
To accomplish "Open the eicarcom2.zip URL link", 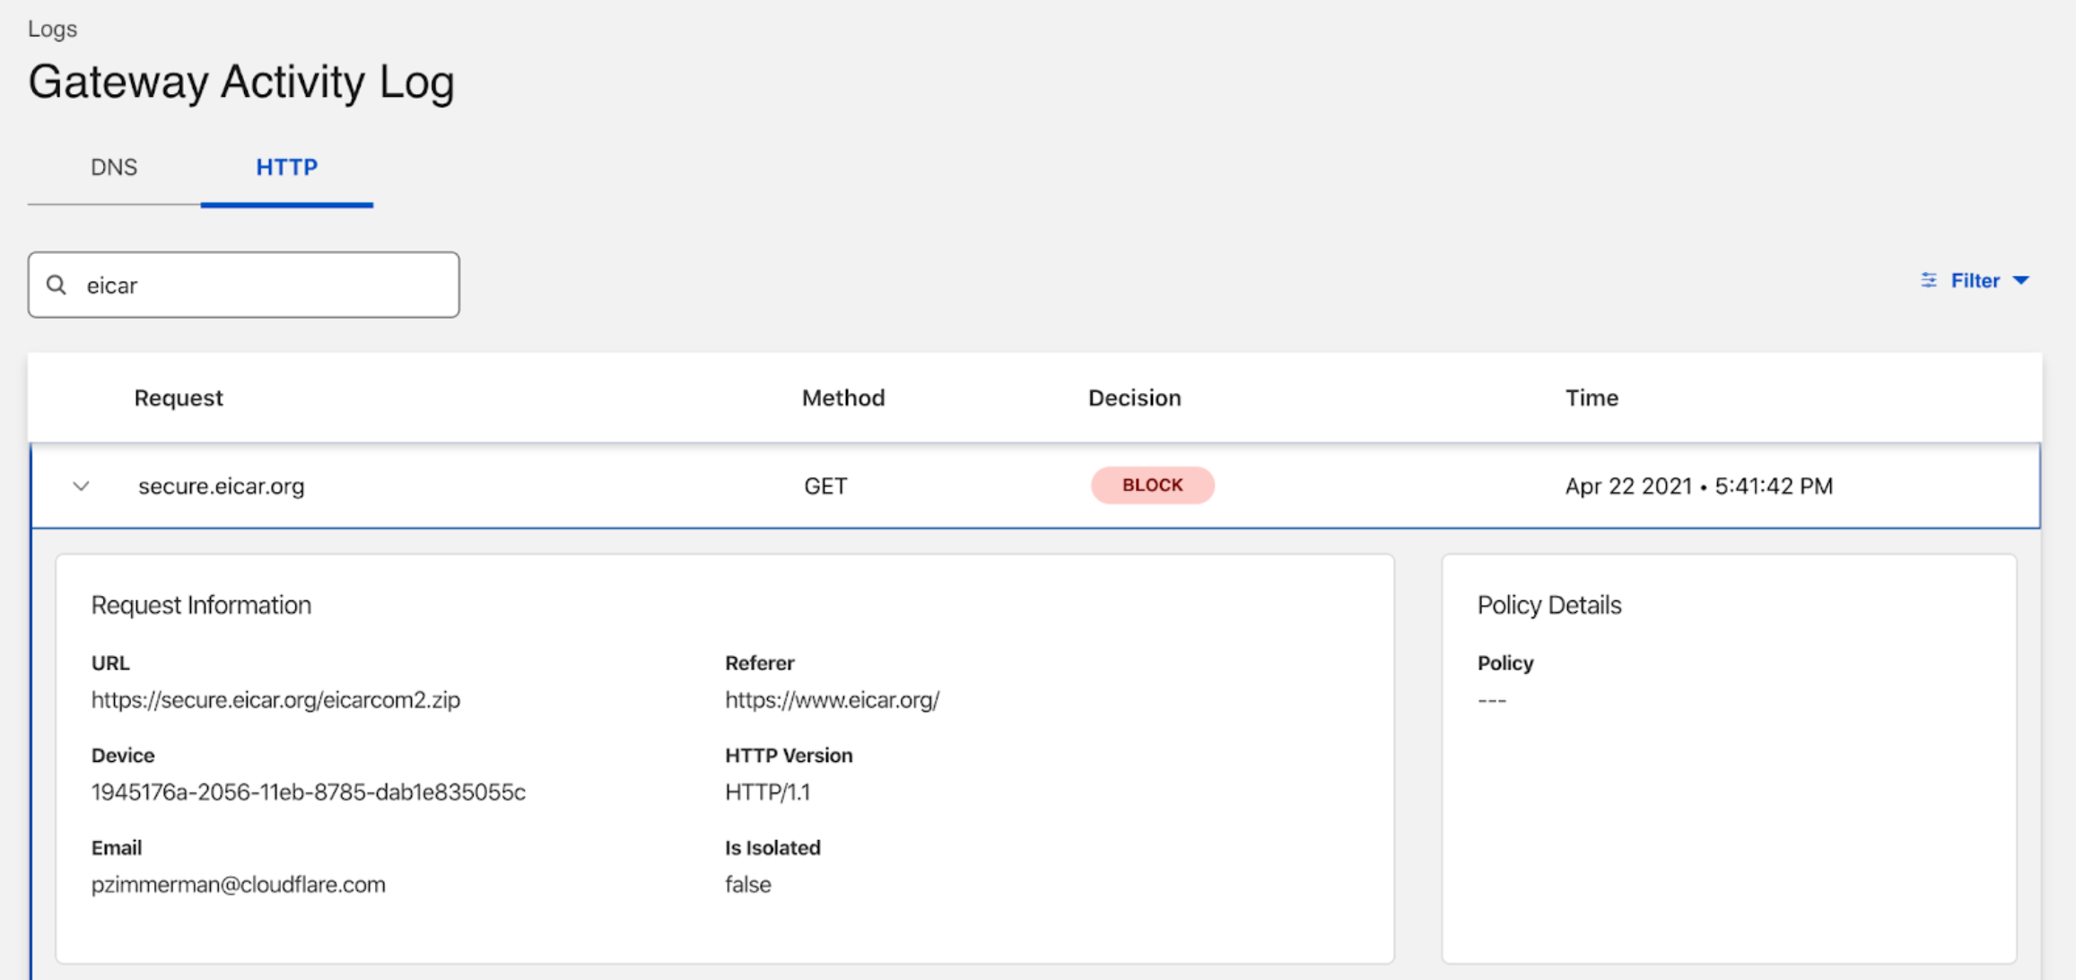I will pyautogui.click(x=275, y=700).
